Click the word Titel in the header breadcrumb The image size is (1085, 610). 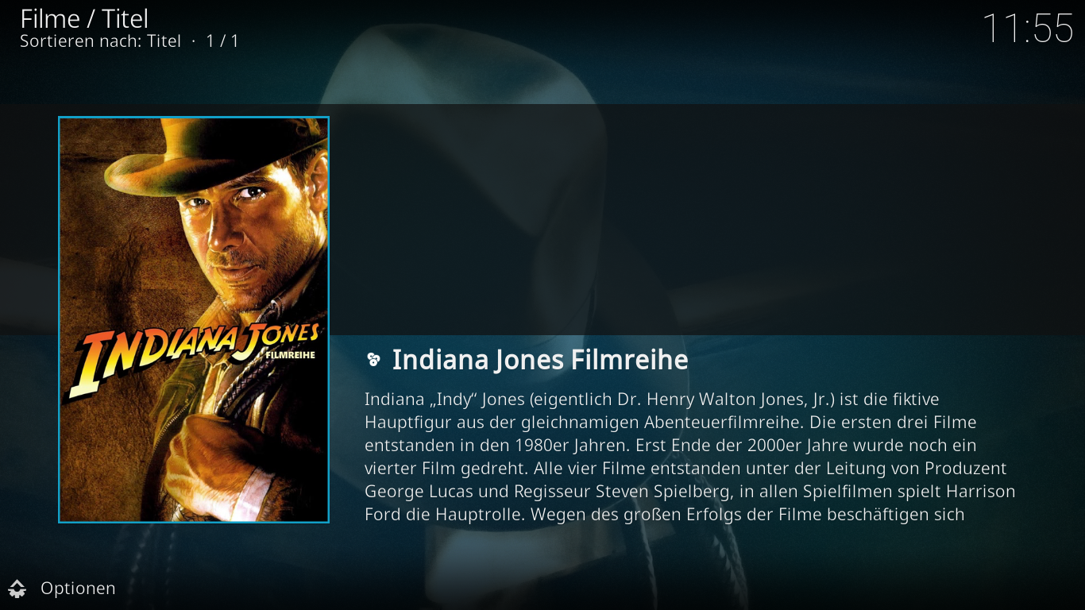[x=125, y=18]
